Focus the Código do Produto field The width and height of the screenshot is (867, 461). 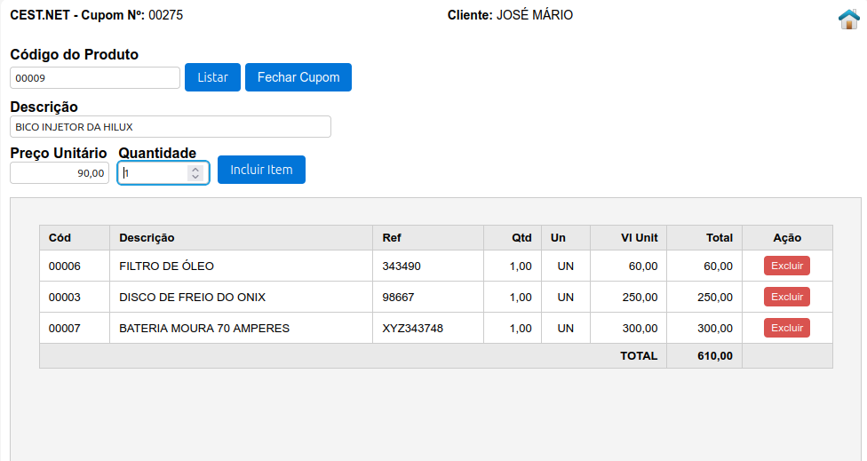[95, 78]
